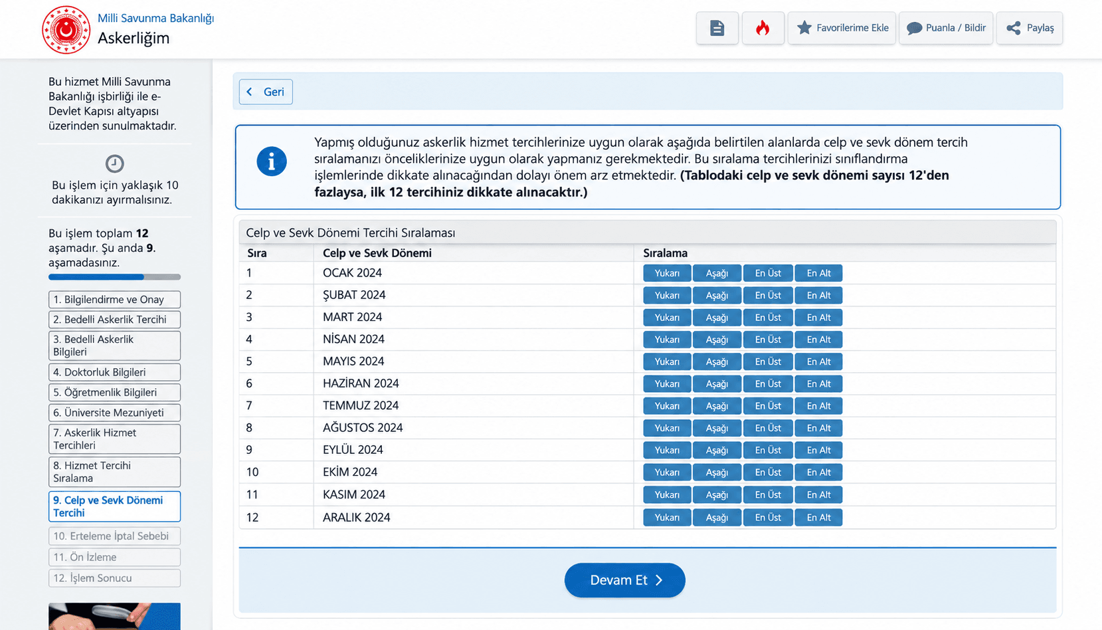The image size is (1102, 630).
Task: Send EKİM 2024 to bottom with En Alt
Action: [818, 472]
